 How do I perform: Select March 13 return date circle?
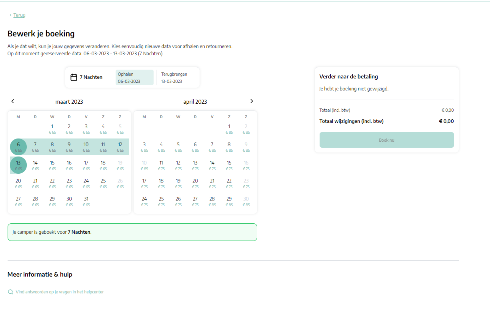(18, 165)
